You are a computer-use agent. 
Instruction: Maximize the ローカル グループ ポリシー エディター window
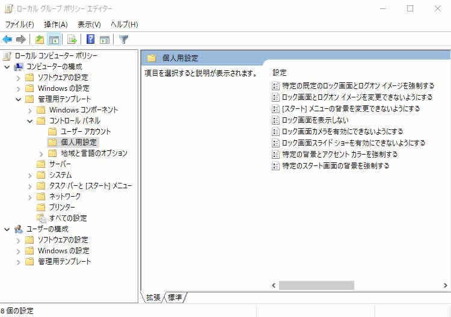click(410, 8)
